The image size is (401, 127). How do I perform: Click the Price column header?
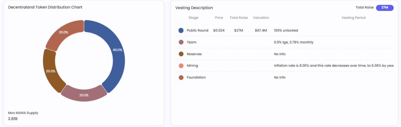click(219, 18)
